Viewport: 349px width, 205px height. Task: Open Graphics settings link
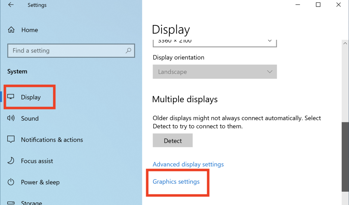176,182
